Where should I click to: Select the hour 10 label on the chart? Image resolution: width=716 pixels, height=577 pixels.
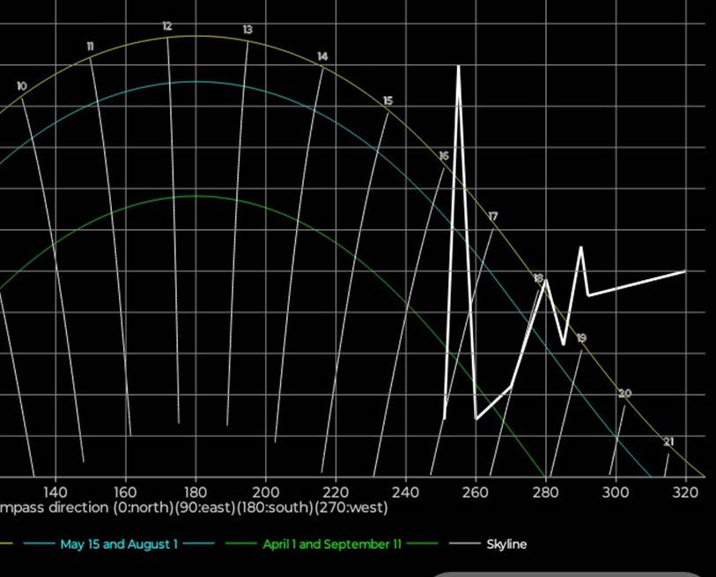[x=21, y=86]
